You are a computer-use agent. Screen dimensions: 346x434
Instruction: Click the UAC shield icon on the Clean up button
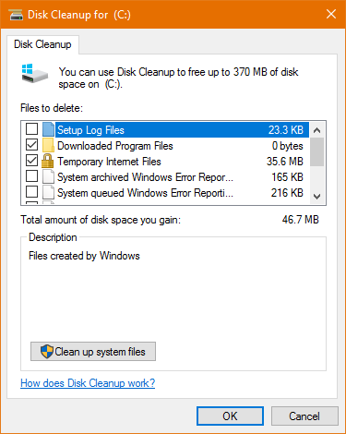47,352
